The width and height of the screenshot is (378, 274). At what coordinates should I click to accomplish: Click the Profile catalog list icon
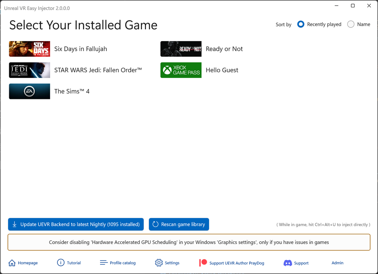tap(104, 263)
